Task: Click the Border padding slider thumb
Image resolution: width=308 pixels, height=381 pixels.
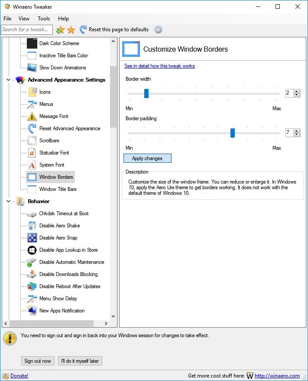Action: pyautogui.click(x=233, y=133)
